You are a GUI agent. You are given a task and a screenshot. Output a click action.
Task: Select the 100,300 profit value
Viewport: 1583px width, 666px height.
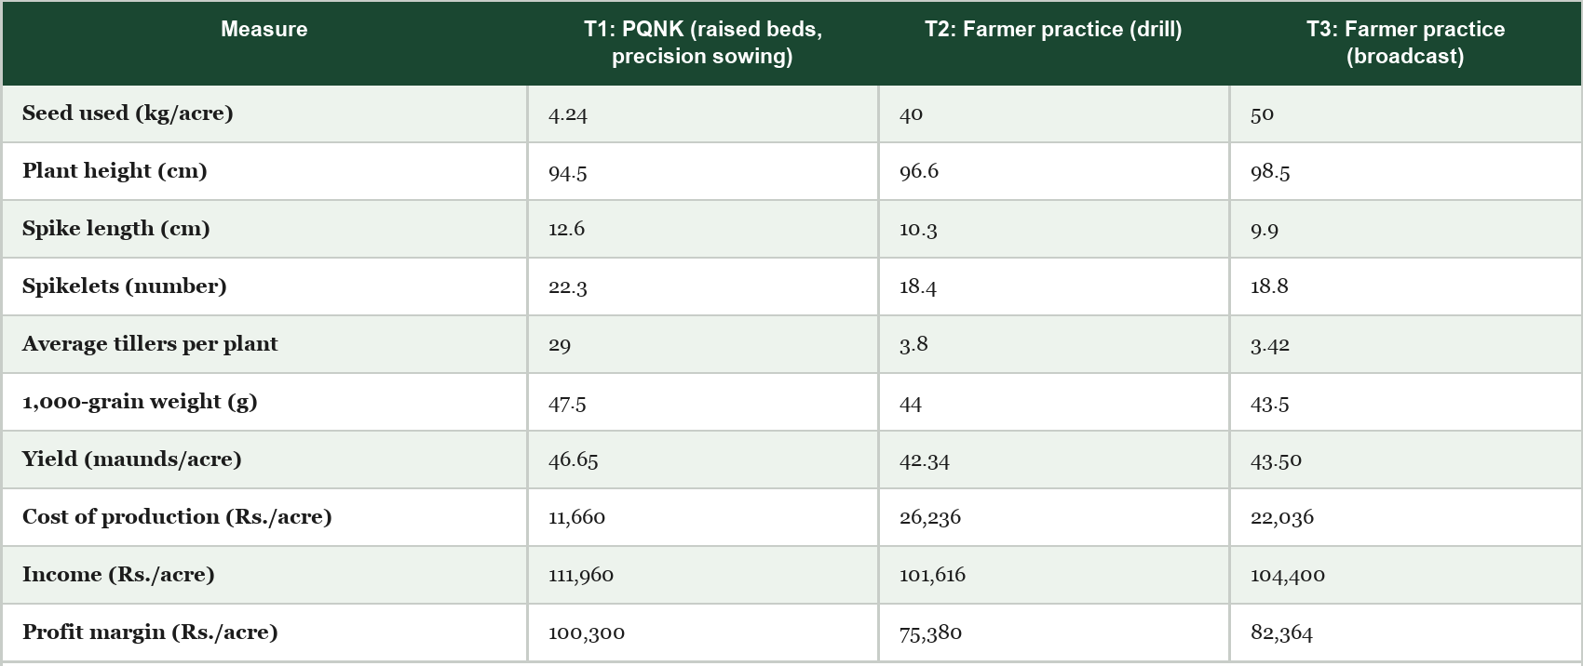(587, 633)
